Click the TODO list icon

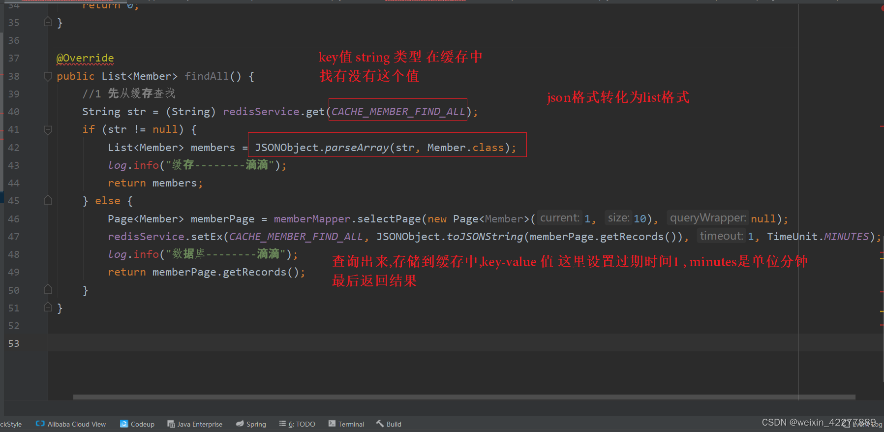coord(282,424)
